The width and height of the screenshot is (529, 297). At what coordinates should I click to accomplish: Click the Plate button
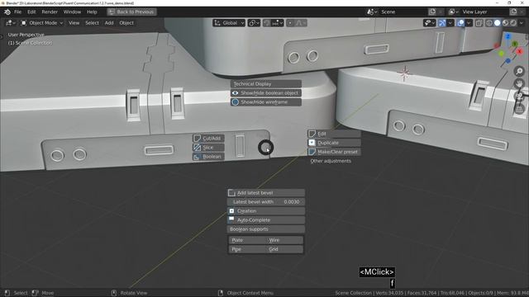(x=246, y=240)
